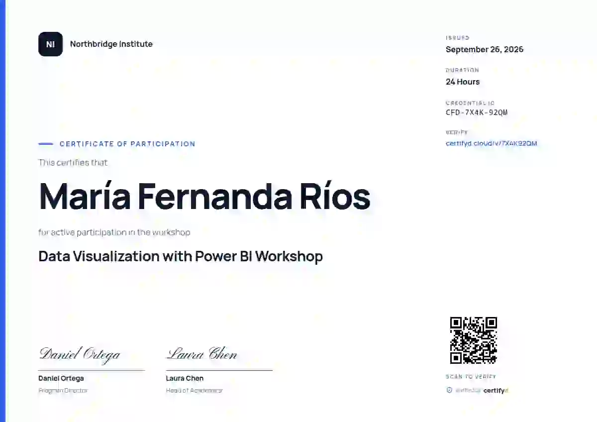Click the Laura Chen cursive signature
This screenshot has height=422, width=597.
click(201, 354)
